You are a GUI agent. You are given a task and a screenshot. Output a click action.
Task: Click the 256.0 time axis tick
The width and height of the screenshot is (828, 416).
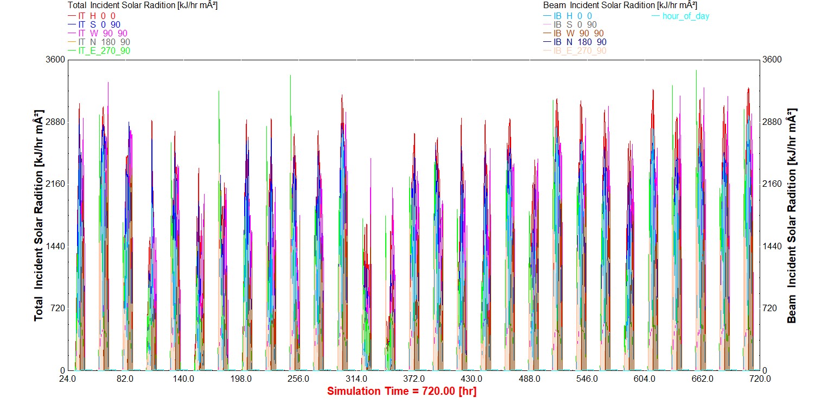click(x=298, y=379)
